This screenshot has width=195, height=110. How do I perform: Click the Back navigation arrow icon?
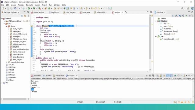point(99,8)
